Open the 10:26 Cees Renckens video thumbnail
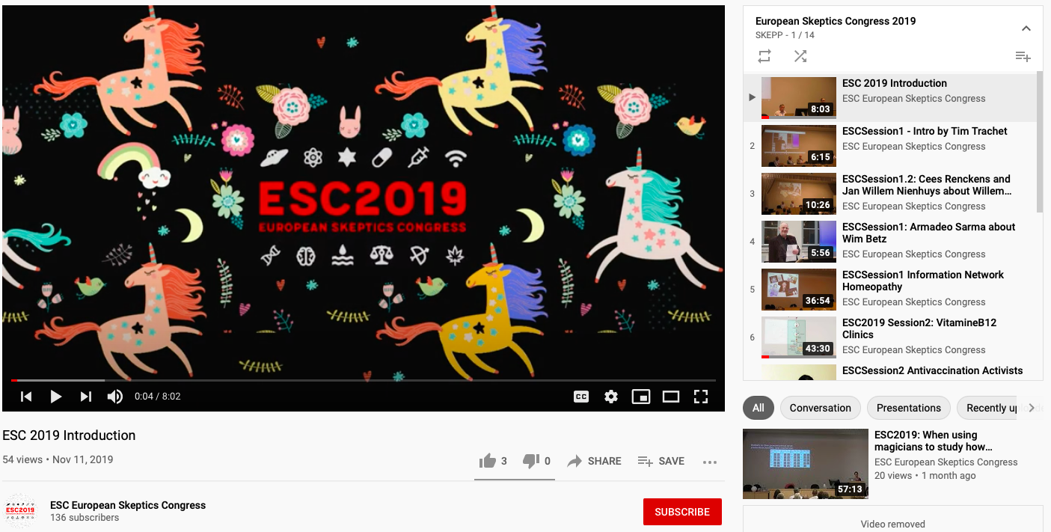The height and width of the screenshot is (532, 1051). (799, 194)
